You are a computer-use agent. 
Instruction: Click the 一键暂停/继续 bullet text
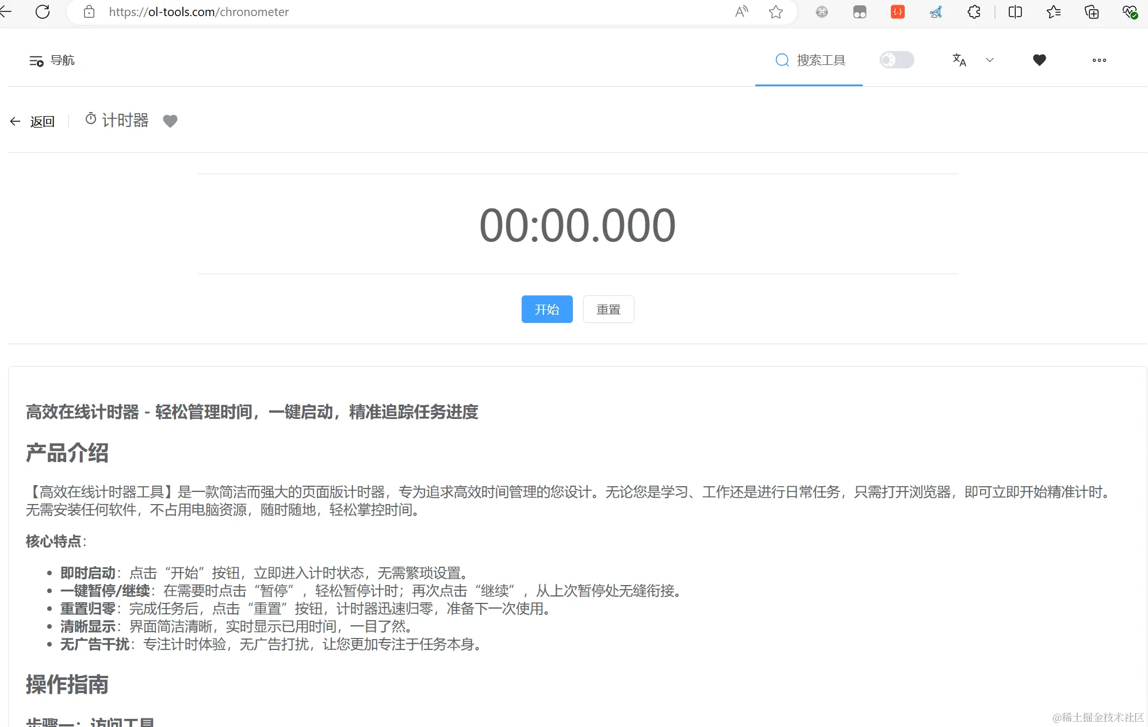[x=105, y=591]
